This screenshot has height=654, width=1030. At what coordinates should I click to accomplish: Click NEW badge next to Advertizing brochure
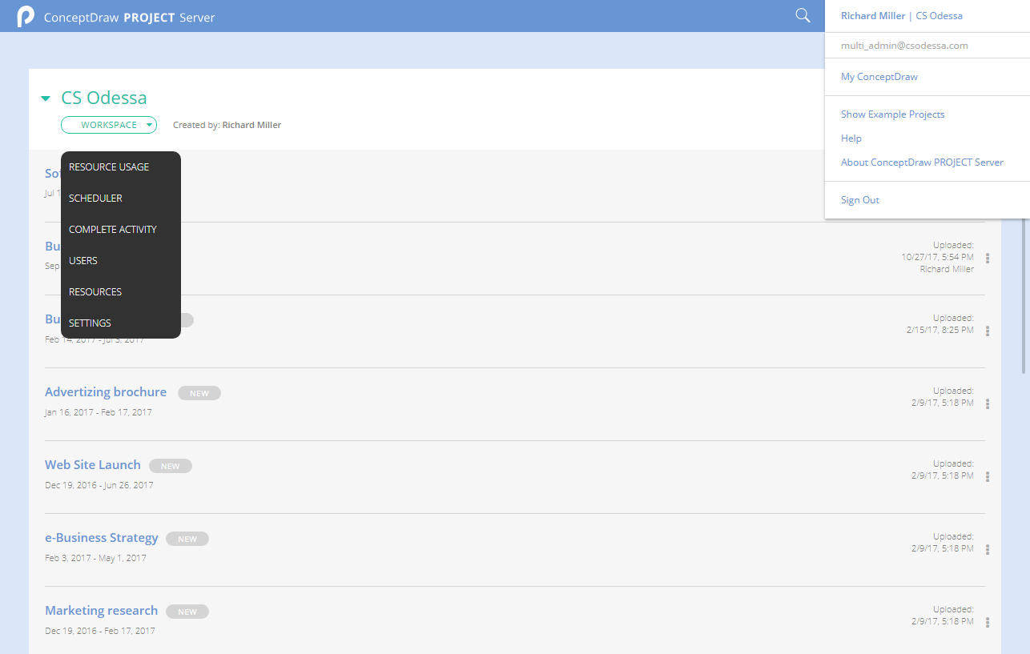pos(199,393)
